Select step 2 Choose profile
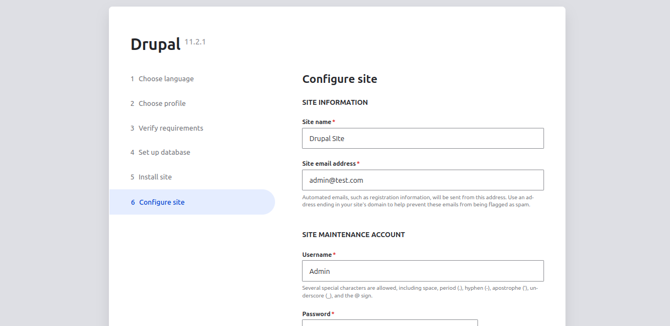 pyautogui.click(x=158, y=103)
